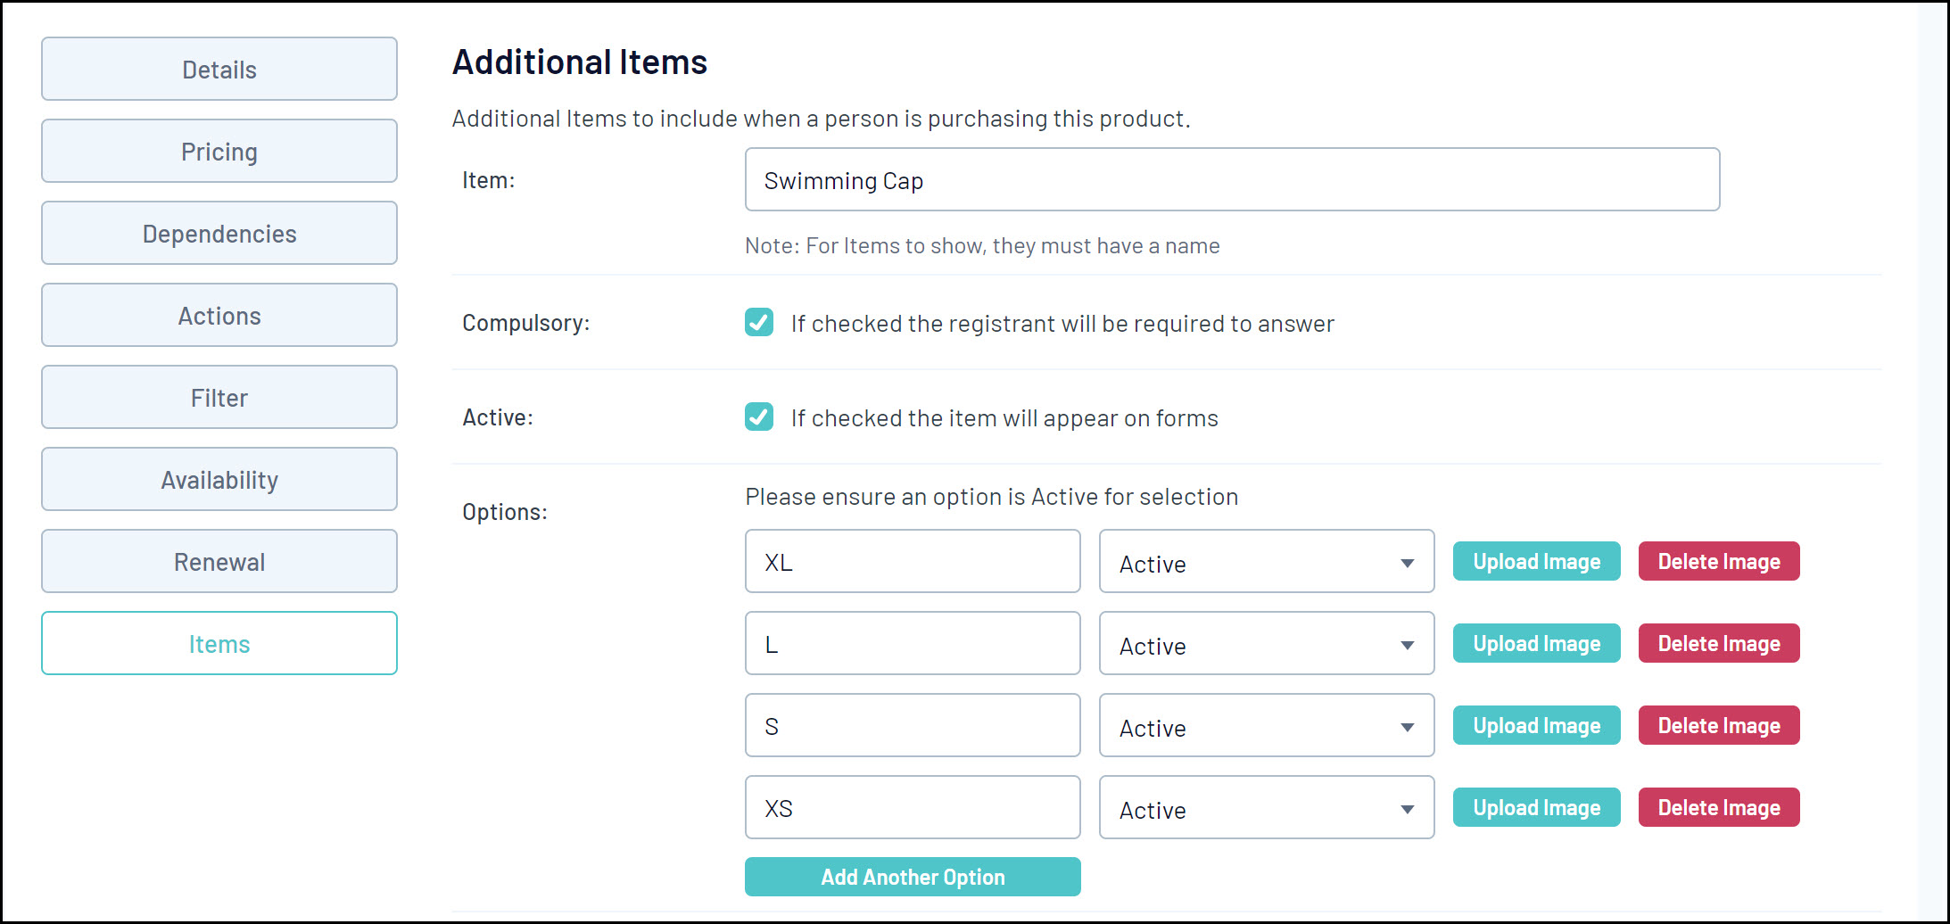The width and height of the screenshot is (1950, 924).
Task: Go to the Dependencies tab
Action: [219, 234]
